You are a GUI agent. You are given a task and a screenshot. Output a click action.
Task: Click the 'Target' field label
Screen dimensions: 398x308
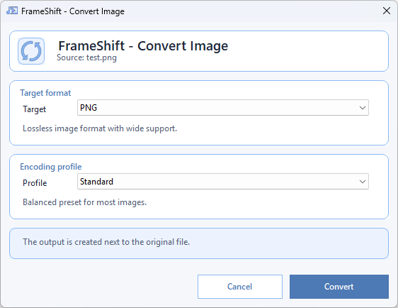click(x=35, y=109)
